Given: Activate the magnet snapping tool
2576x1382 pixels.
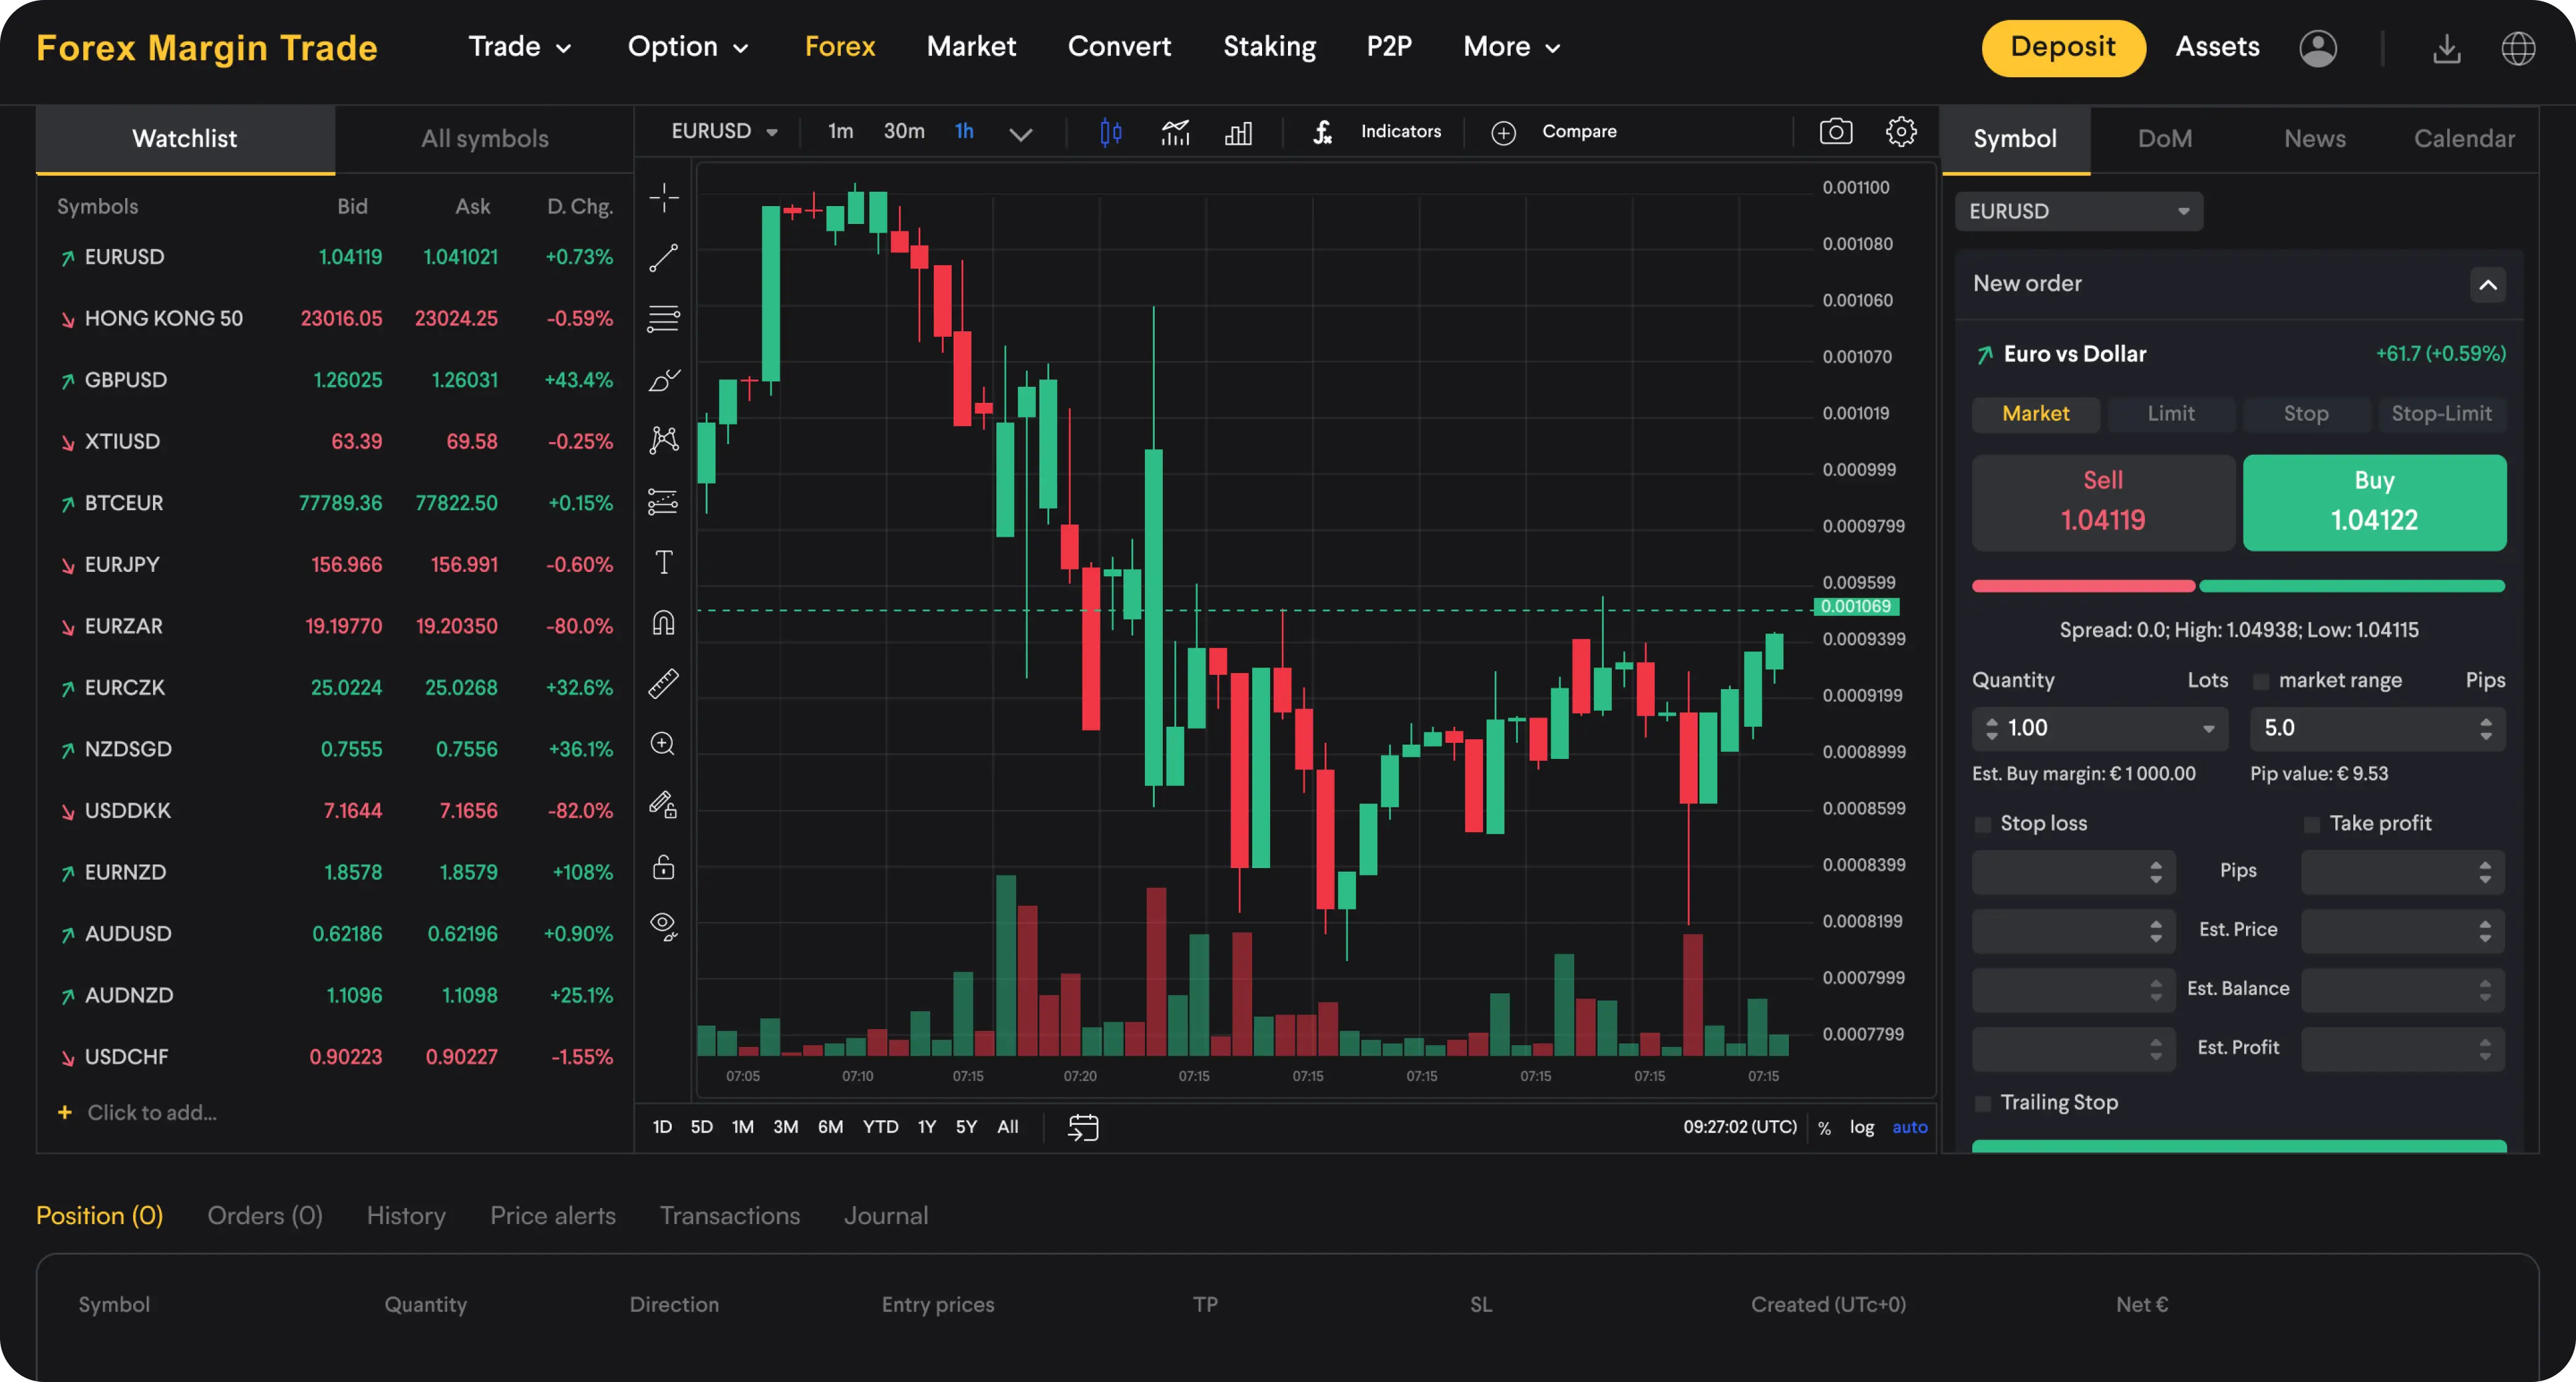Looking at the screenshot, I should coord(663,623).
